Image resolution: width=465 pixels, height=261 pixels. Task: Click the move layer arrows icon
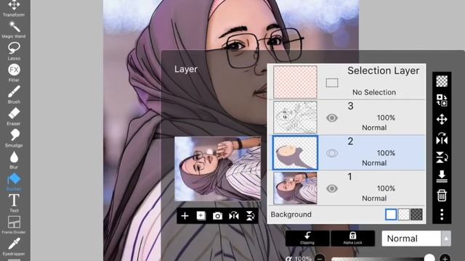(x=442, y=119)
